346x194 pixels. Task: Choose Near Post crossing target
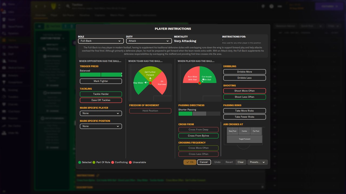click(232, 131)
